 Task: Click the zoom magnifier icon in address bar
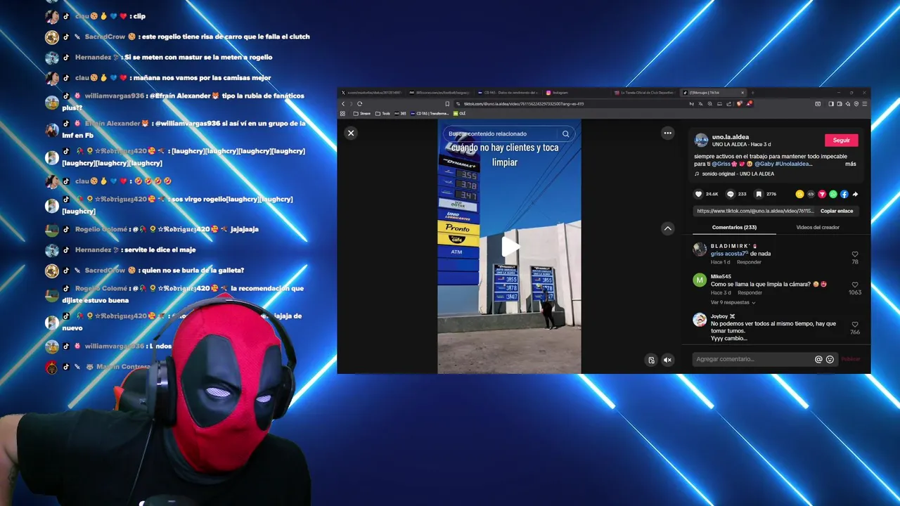click(709, 103)
